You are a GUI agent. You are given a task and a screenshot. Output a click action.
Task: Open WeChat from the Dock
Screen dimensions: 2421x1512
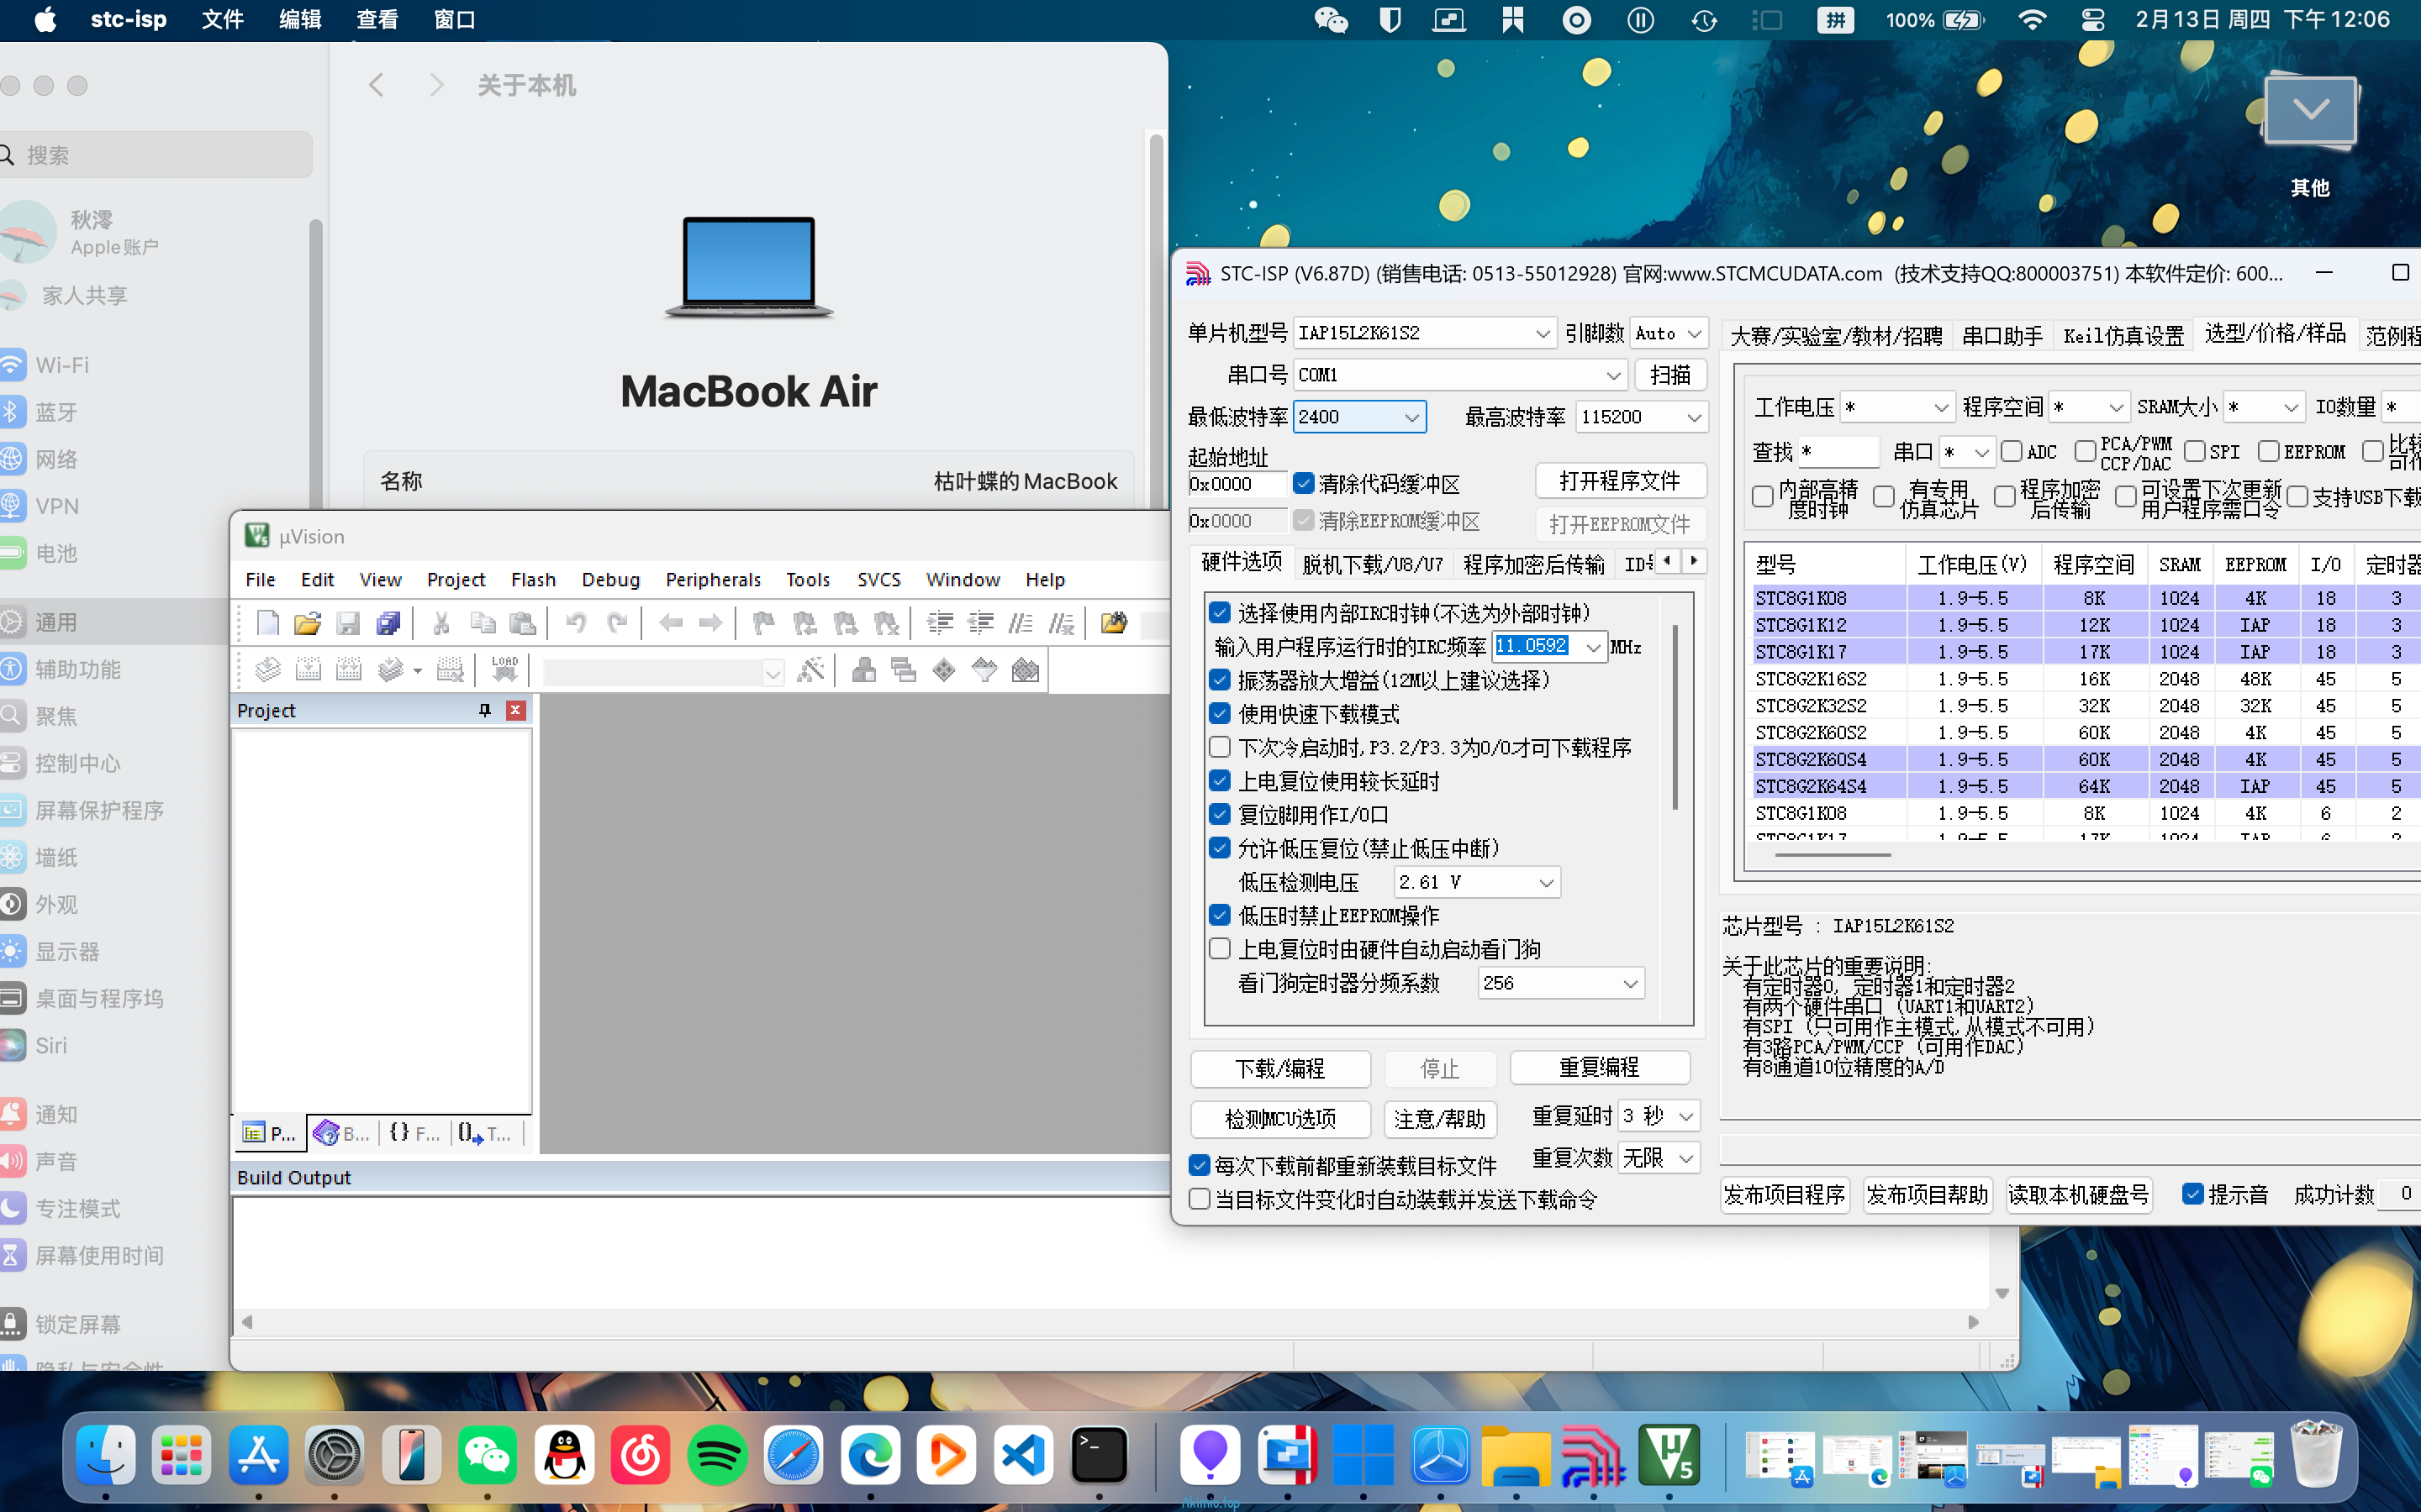tap(488, 1454)
